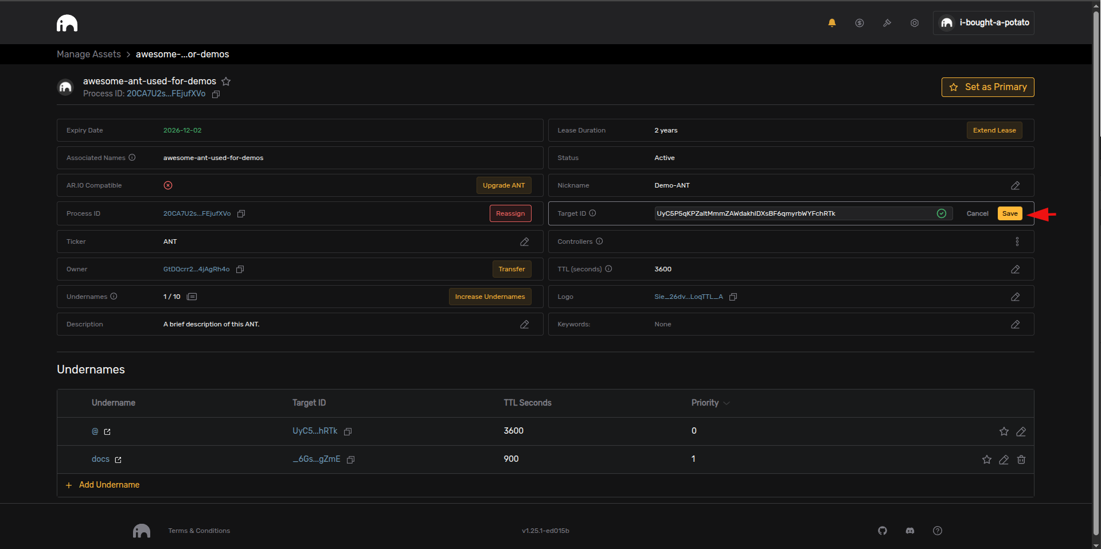Screen dimensions: 1101x549
Task: Go to Manage Assets breadcrumb
Action: click(x=89, y=54)
